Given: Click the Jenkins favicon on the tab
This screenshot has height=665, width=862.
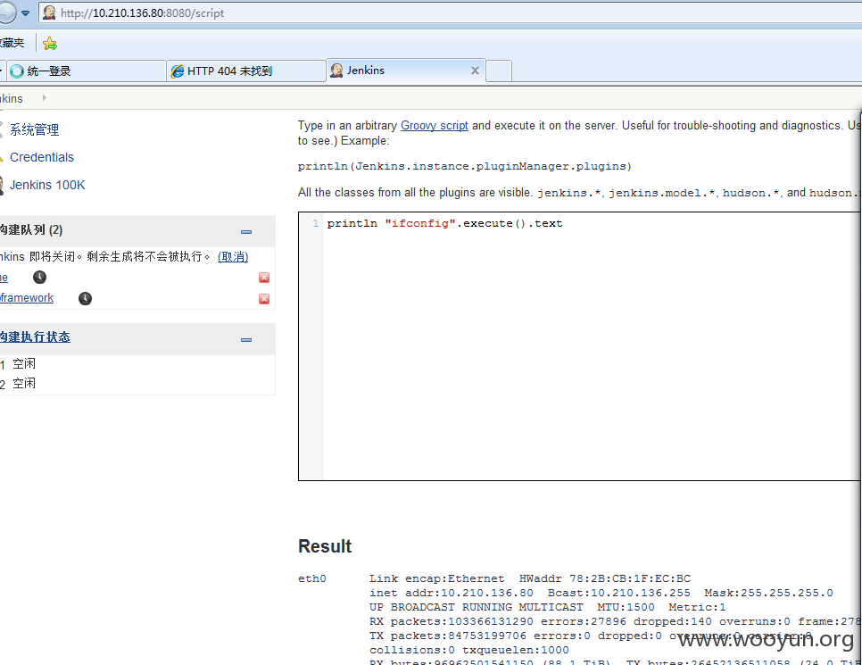Looking at the screenshot, I should click(336, 70).
